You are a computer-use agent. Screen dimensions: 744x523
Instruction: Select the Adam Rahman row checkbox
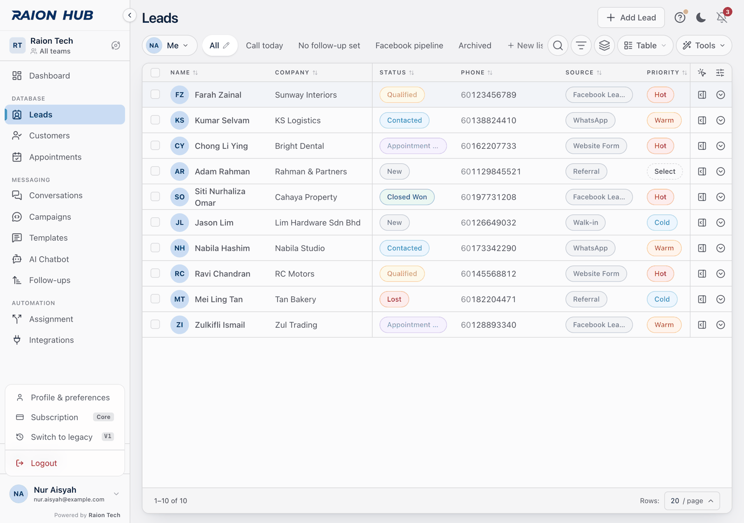click(x=155, y=171)
